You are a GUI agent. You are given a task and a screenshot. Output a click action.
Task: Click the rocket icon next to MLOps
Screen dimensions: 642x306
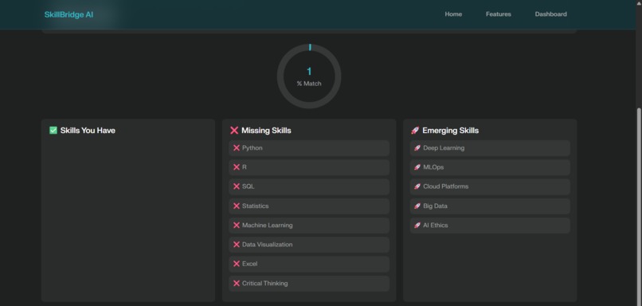[x=417, y=167]
